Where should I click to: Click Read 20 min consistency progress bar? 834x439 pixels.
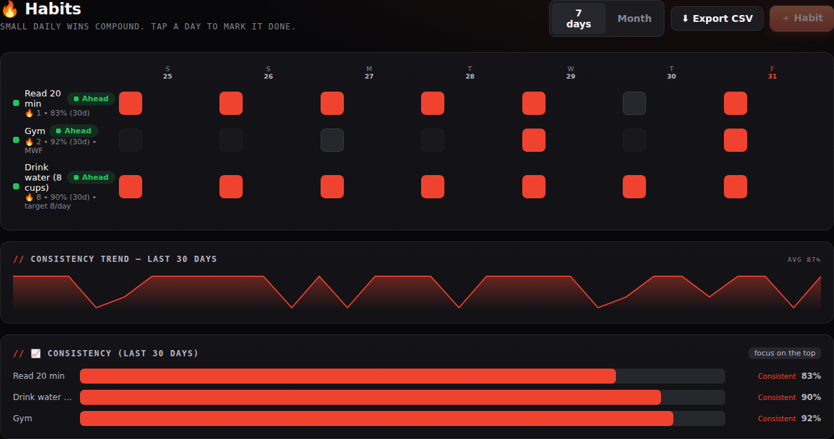coord(402,376)
